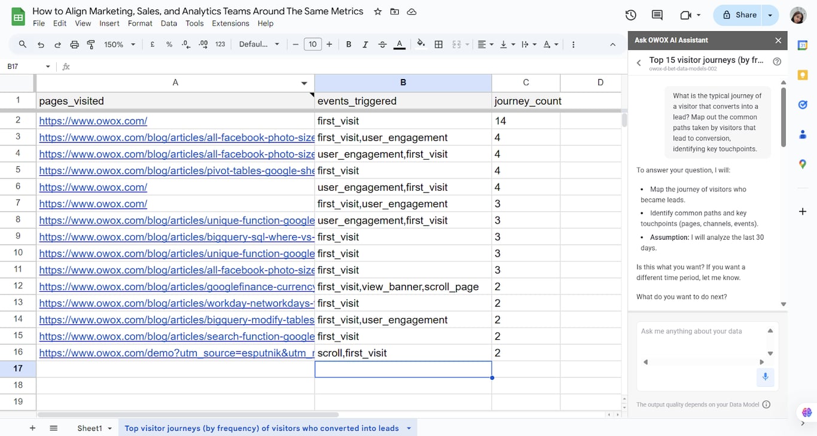Viewport: 817px width, 436px height.
Task: Open more toolbar options three dots
Action: click(x=573, y=44)
